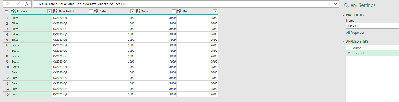
Task: Open the Units column filter dropdown
Action: [215, 11]
